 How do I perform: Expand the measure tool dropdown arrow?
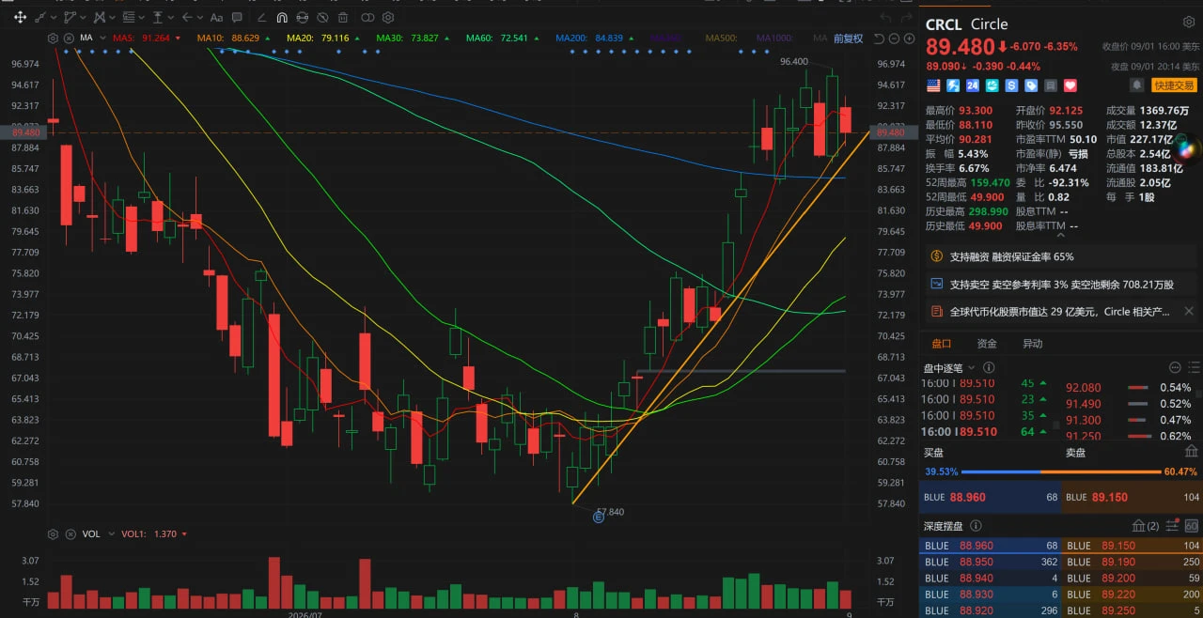tap(170, 17)
